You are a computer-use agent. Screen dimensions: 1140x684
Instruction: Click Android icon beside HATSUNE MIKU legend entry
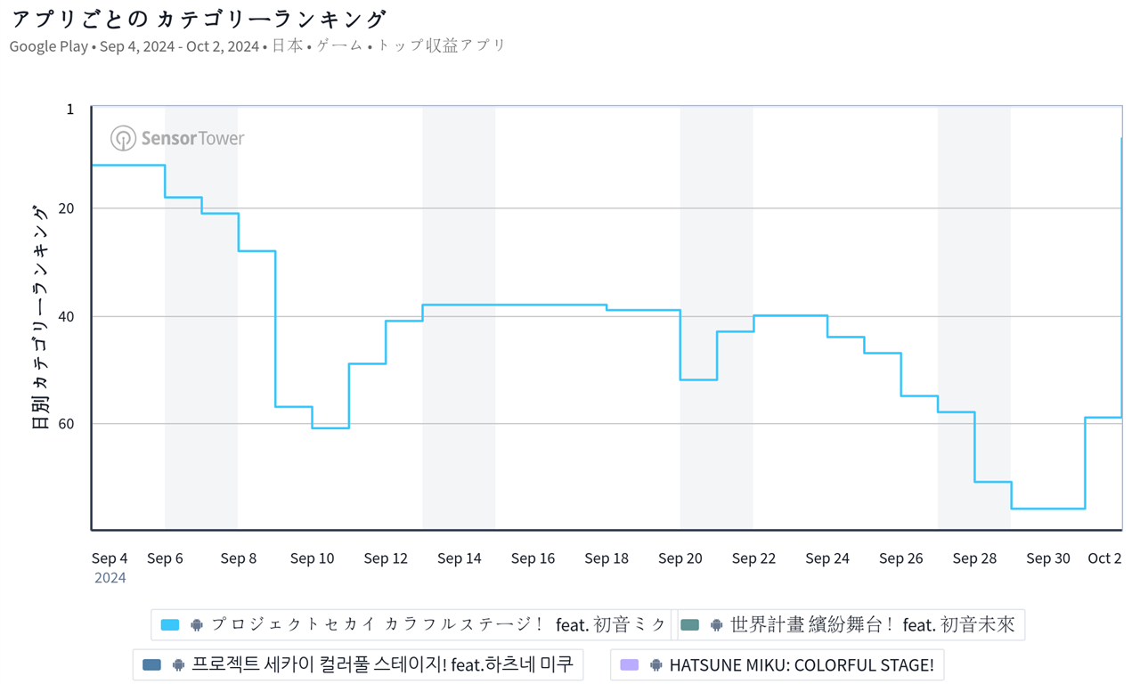point(655,664)
